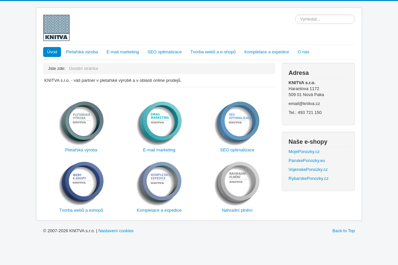Open Nastavení cookies in the footer
This screenshot has width=398, height=265.
(116, 231)
